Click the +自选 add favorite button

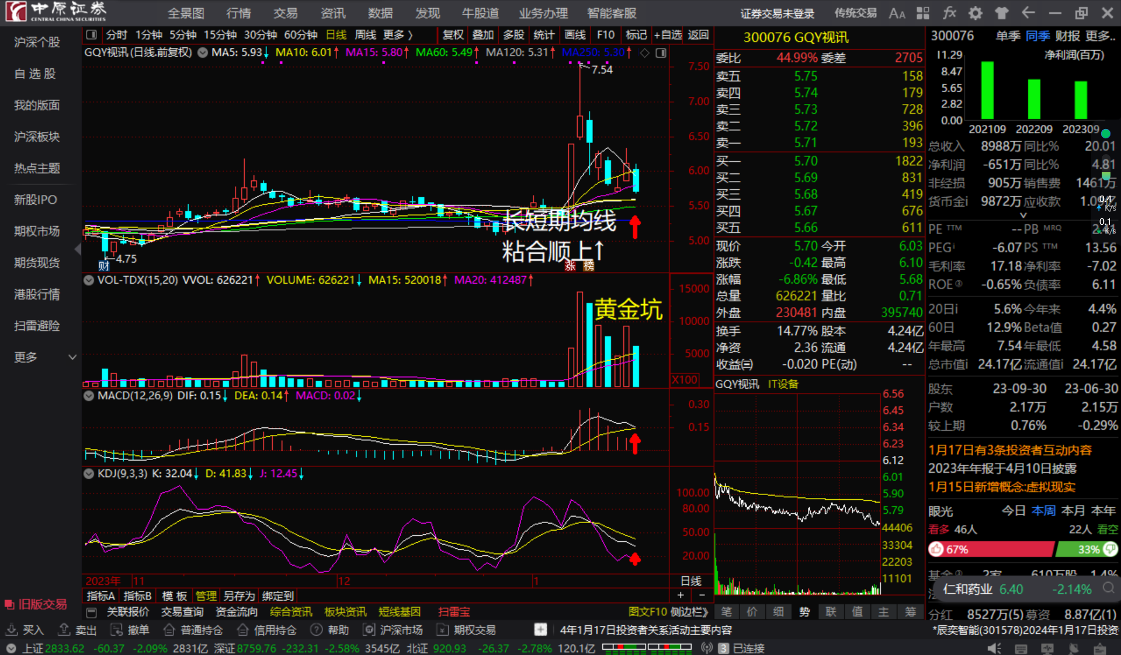click(668, 35)
